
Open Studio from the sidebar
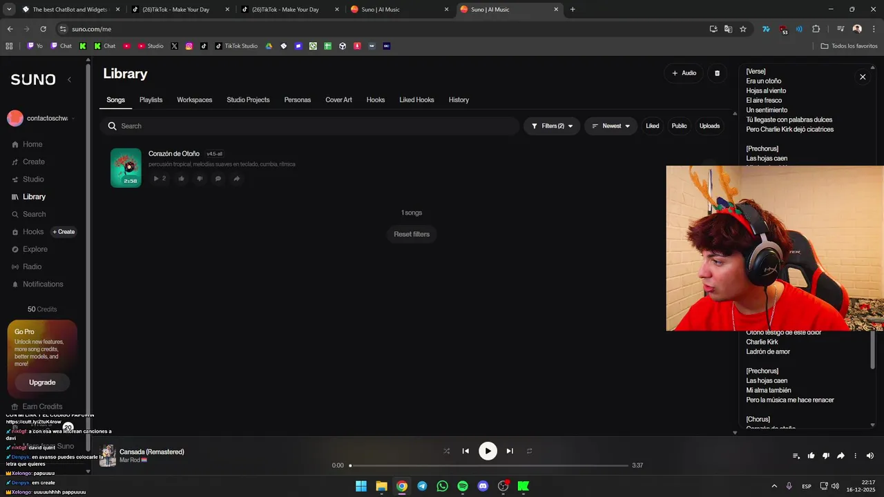28,179
